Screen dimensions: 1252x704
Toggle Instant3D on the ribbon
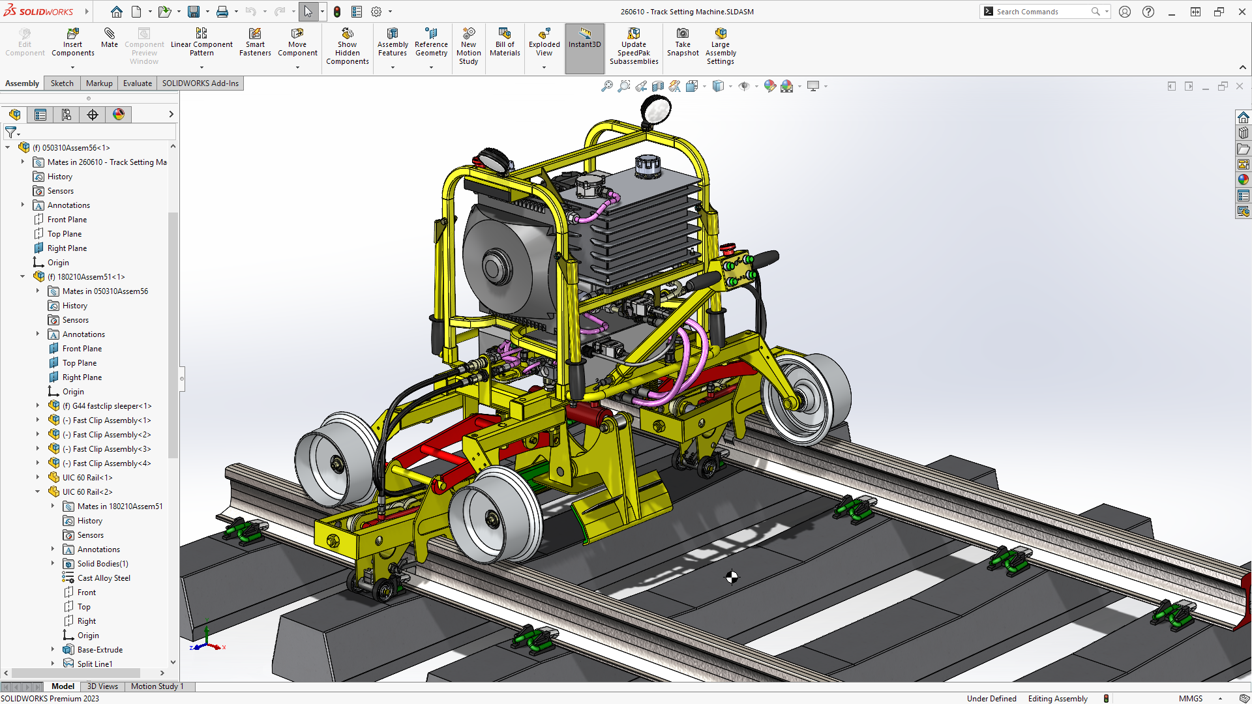point(584,41)
